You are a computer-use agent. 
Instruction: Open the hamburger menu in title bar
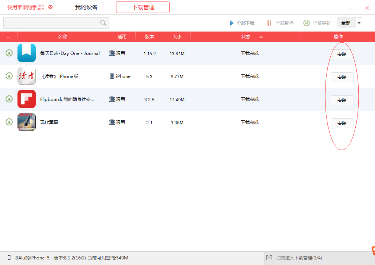point(350,8)
